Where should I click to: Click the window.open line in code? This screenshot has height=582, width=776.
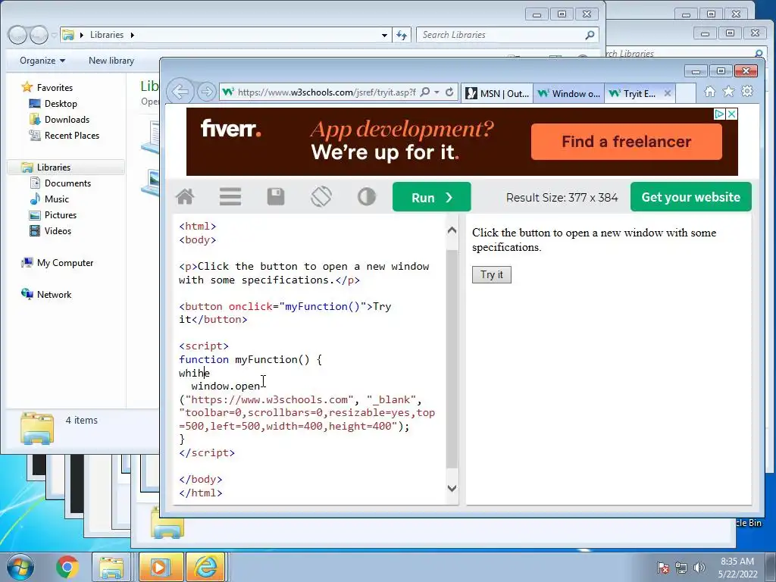point(226,386)
